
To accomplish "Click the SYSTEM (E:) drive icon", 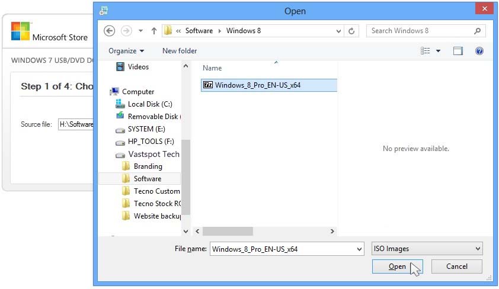I will pyautogui.click(x=120, y=130).
